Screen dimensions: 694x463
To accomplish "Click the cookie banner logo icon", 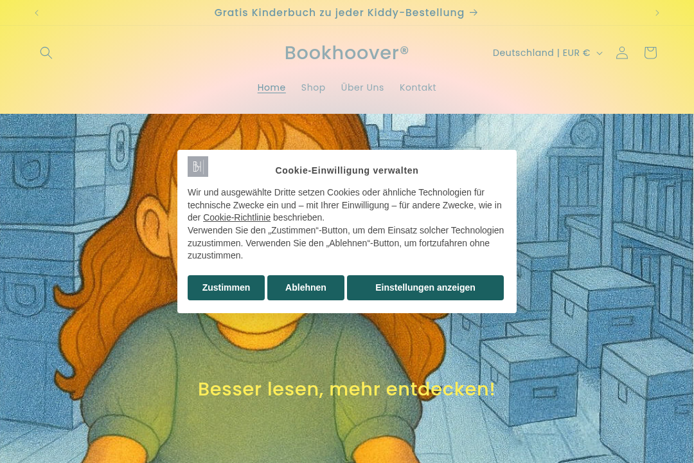I will click(x=198, y=167).
